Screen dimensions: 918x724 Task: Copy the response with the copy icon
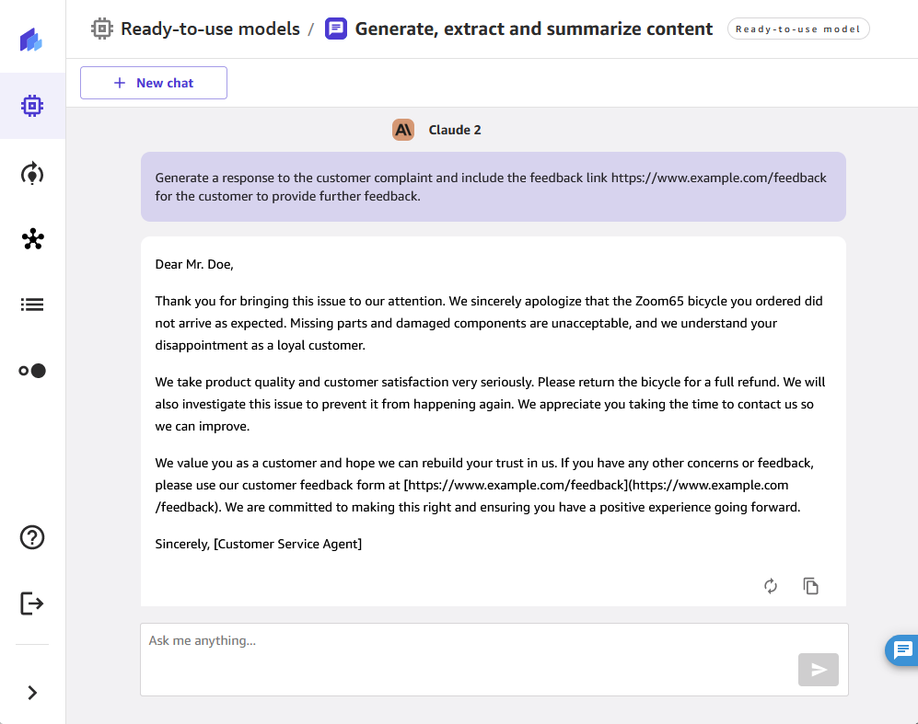coord(811,586)
